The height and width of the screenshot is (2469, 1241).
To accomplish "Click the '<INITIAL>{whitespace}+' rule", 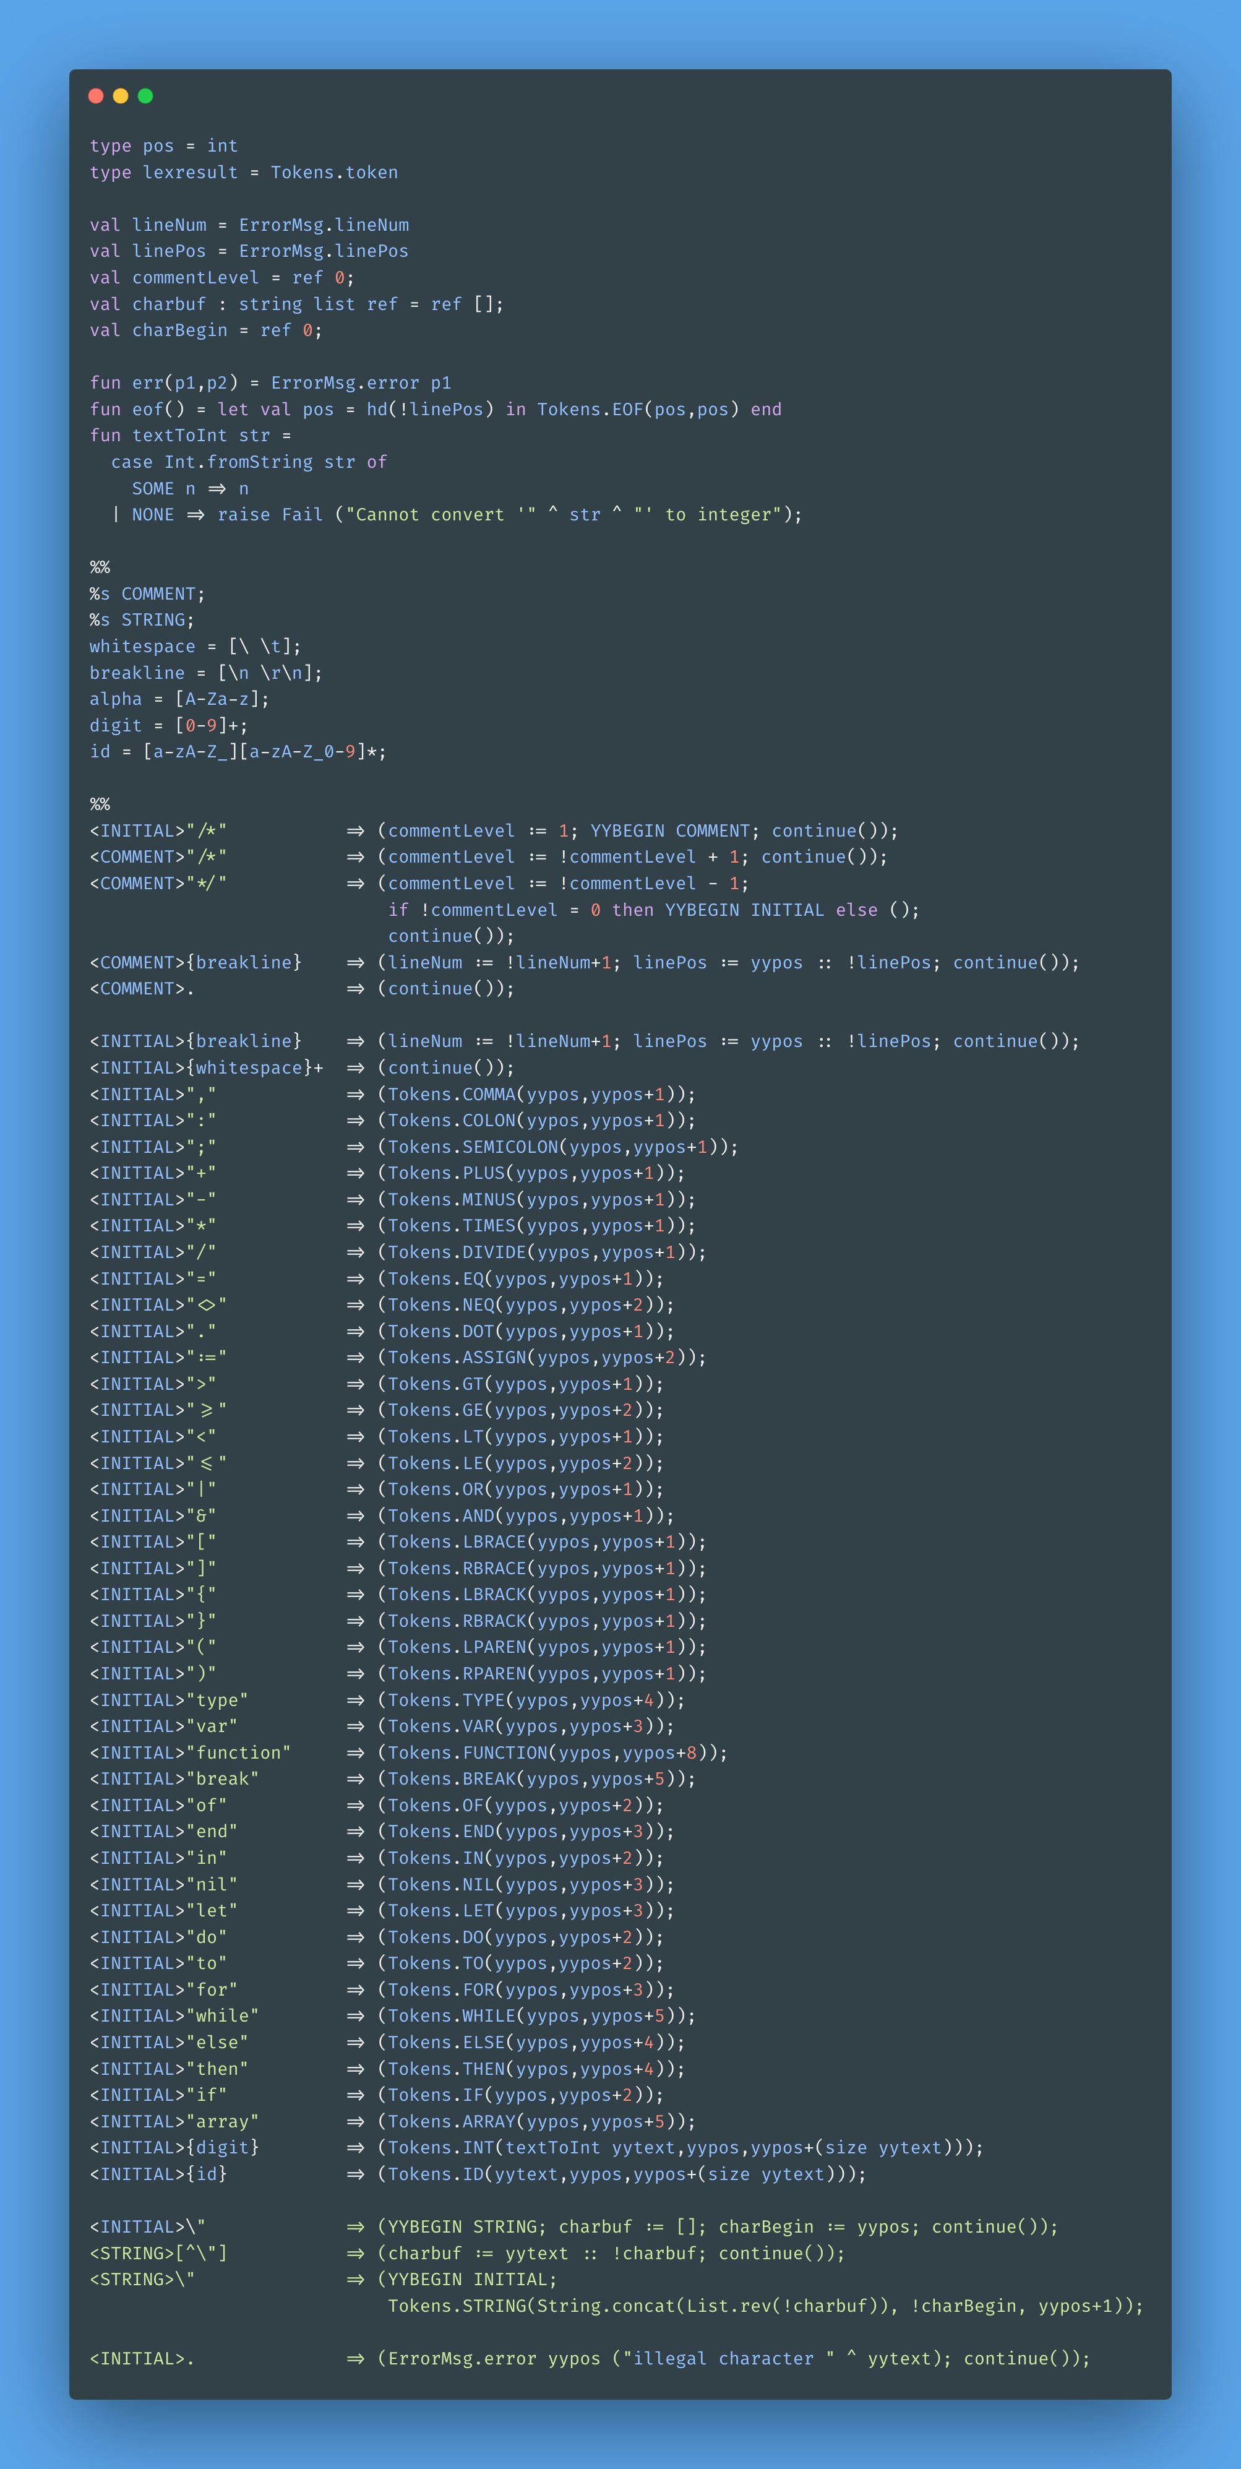I will coord(302,1067).
